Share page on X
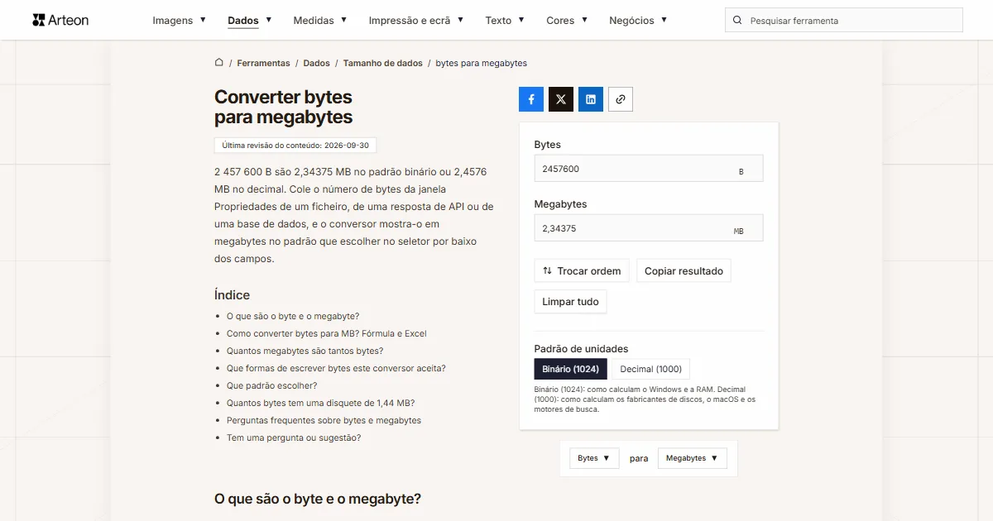993x521 pixels. click(561, 99)
